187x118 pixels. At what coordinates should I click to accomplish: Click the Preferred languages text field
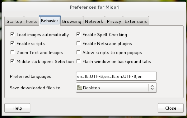pyautogui.click(x=116, y=76)
